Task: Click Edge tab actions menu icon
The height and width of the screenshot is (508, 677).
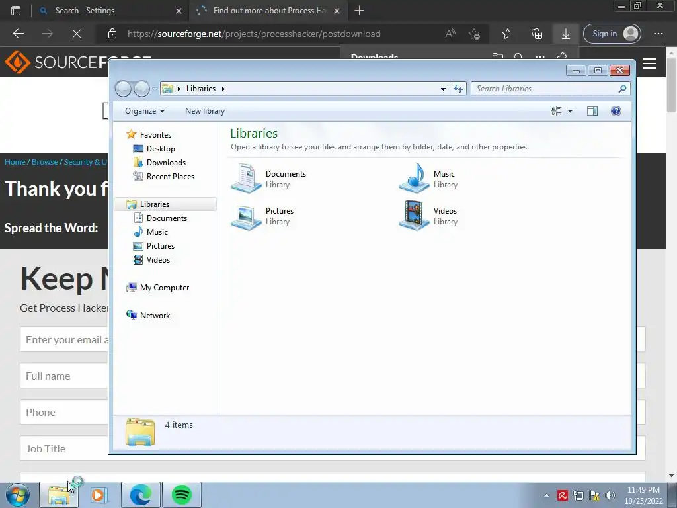Action: pos(16,11)
